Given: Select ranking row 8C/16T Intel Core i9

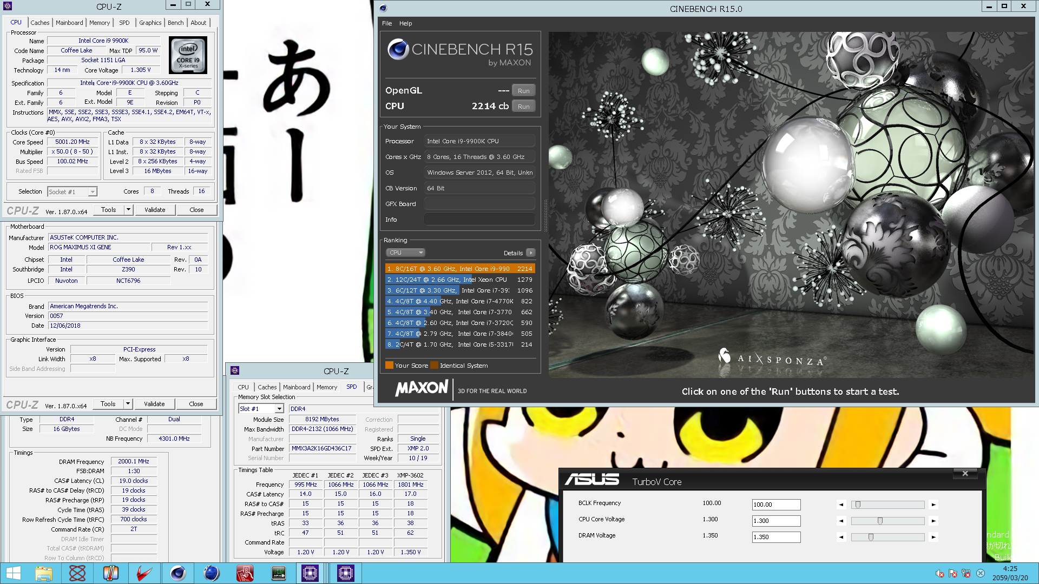Looking at the screenshot, I should [x=460, y=269].
